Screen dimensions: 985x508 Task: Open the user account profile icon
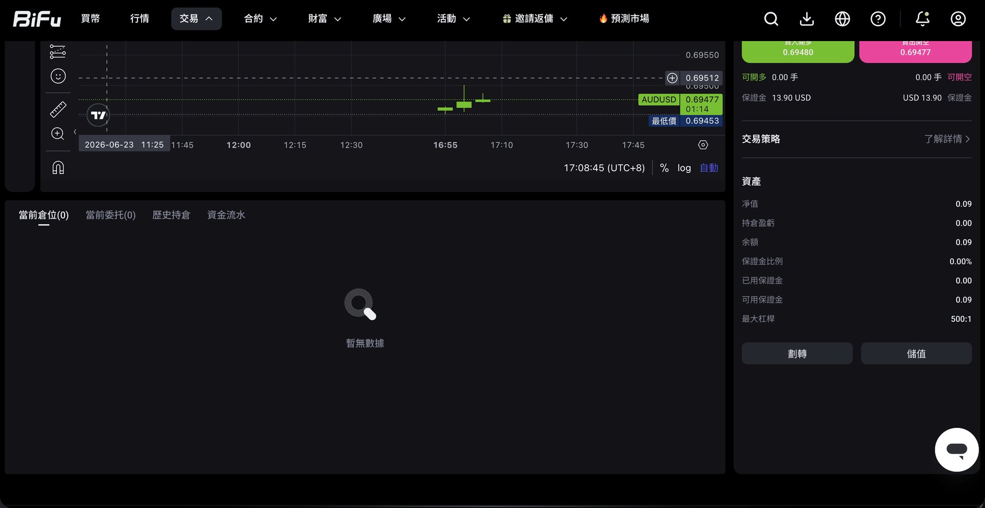pos(958,19)
